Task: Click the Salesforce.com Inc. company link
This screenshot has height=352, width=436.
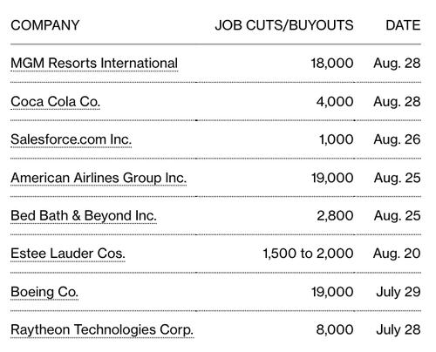Action: (x=72, y=139)
